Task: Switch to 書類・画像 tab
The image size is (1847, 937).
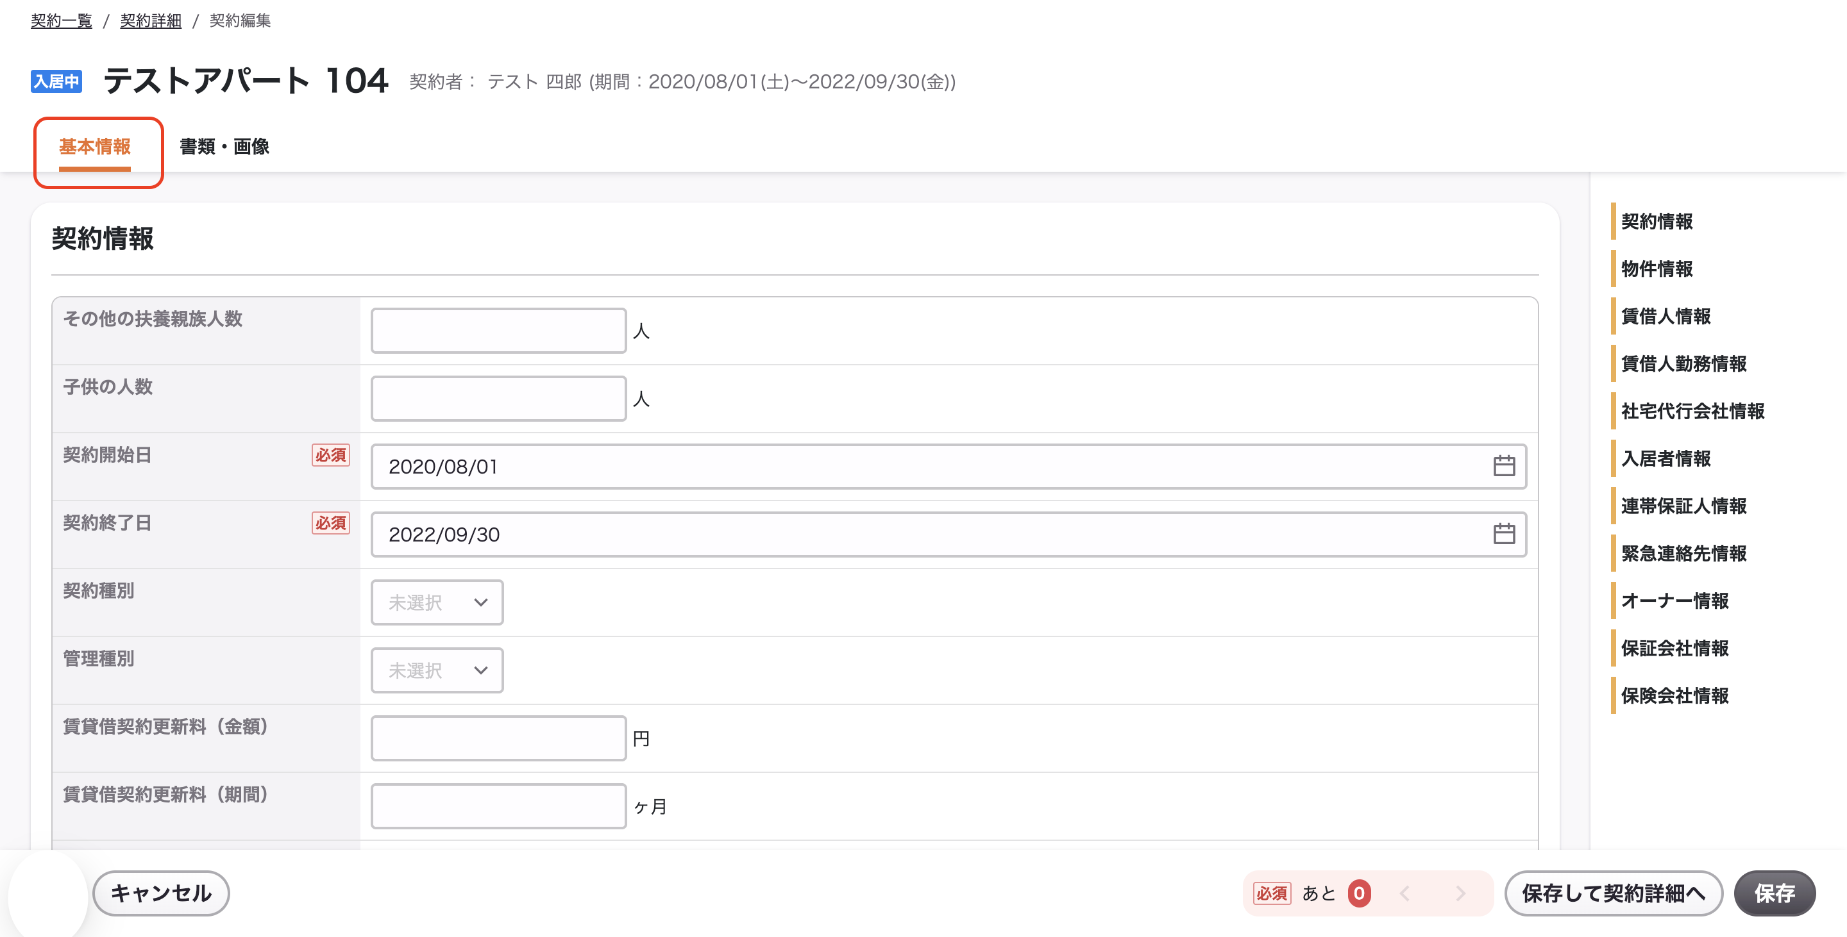Action: click(224, 147)
